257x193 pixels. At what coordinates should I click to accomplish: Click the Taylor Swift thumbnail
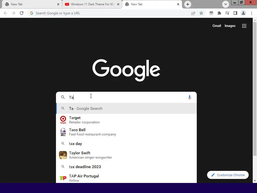click(x=63, y=155)
